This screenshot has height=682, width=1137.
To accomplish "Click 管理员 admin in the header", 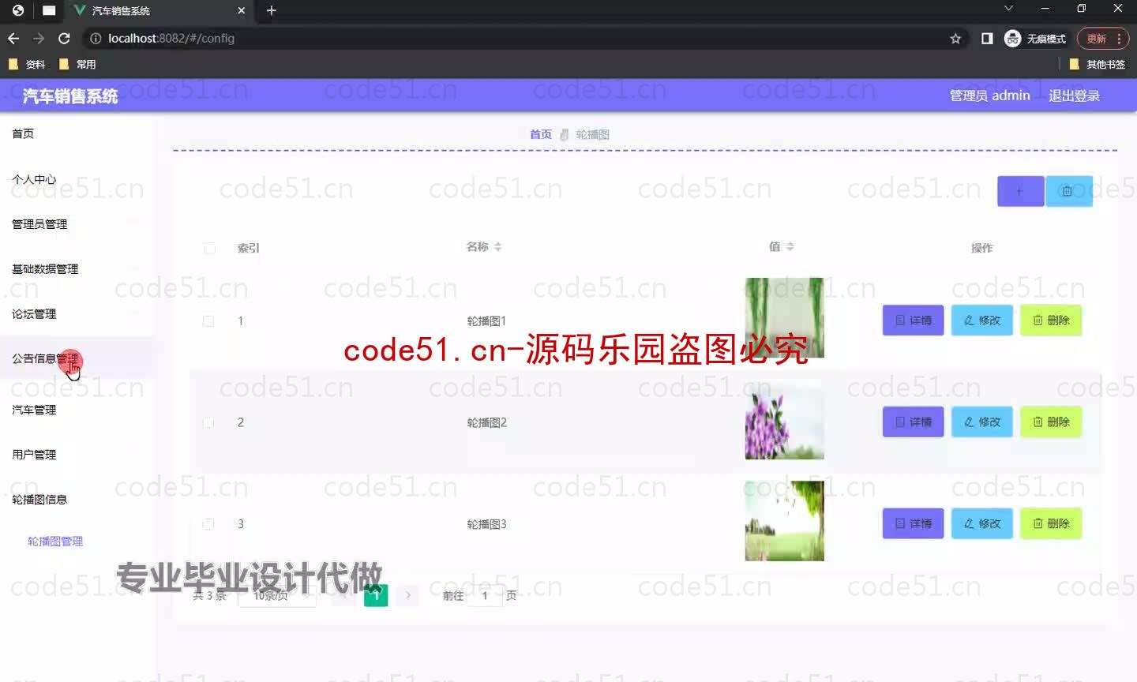I will coord(989,96).
